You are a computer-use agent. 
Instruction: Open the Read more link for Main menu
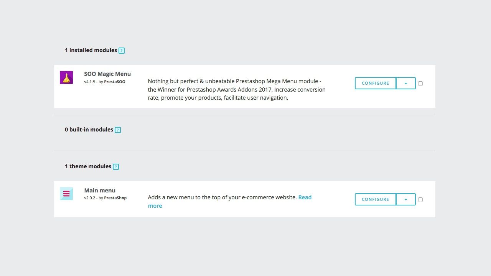(x=305, y=197)
